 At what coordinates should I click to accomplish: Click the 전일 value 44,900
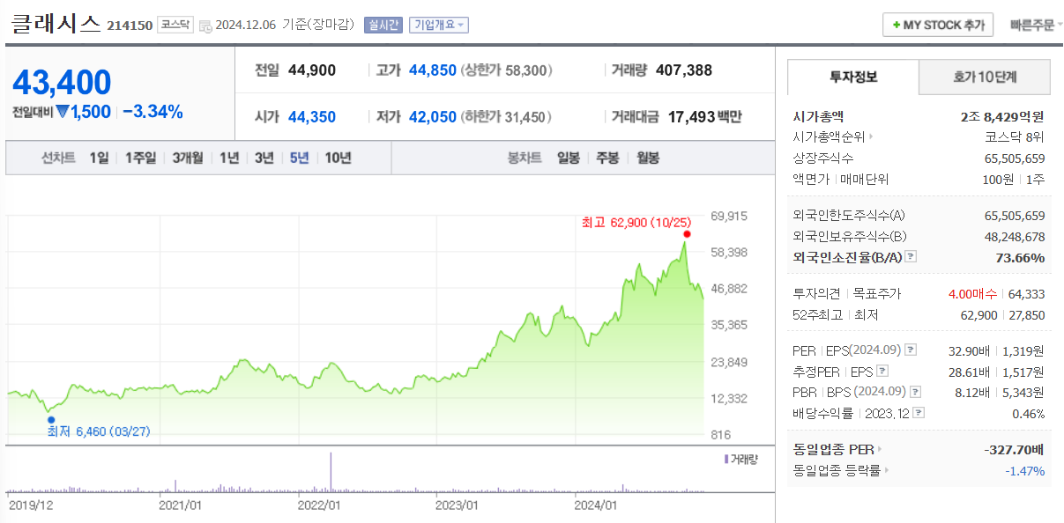(312, 70)
